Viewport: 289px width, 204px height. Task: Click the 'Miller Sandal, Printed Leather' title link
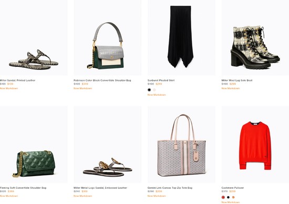pos(17,80)
